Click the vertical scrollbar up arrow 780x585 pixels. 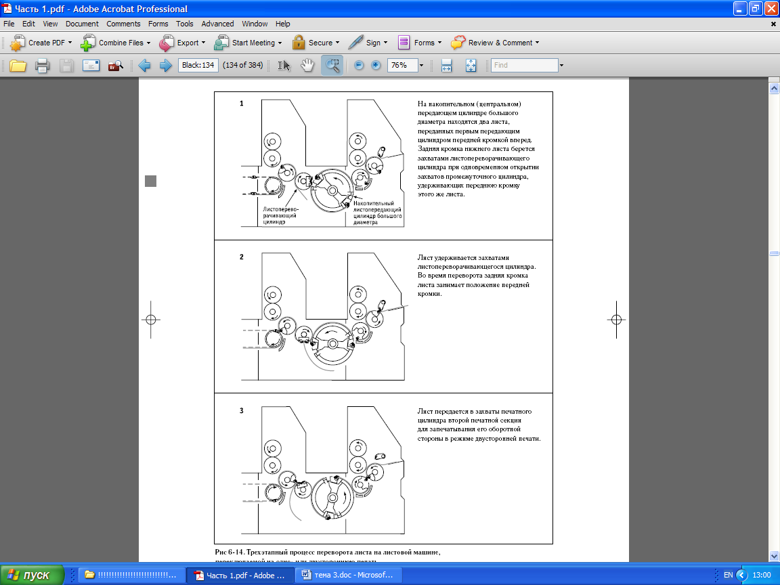pyautogui.click(x=774, y=89)
